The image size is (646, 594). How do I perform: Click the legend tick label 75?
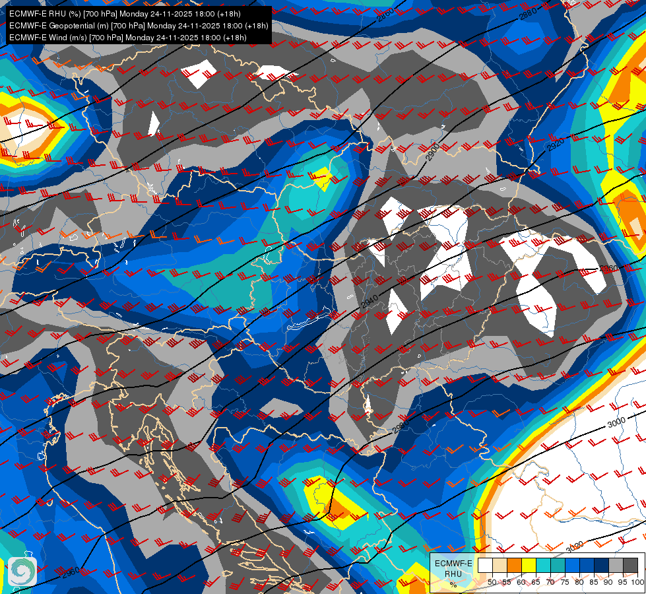point(565,582)
